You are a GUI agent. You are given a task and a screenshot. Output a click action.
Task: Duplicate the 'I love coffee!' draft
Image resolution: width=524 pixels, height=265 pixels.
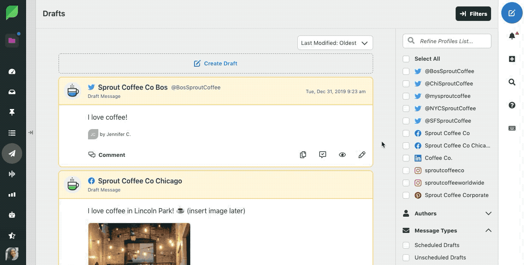pyautogui.click(x=303, y=155)
